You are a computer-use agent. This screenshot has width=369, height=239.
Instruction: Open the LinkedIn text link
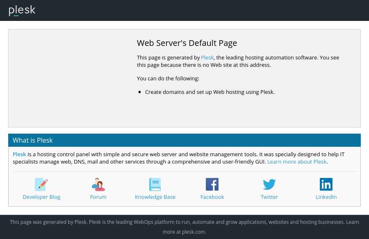click(326, 197)
